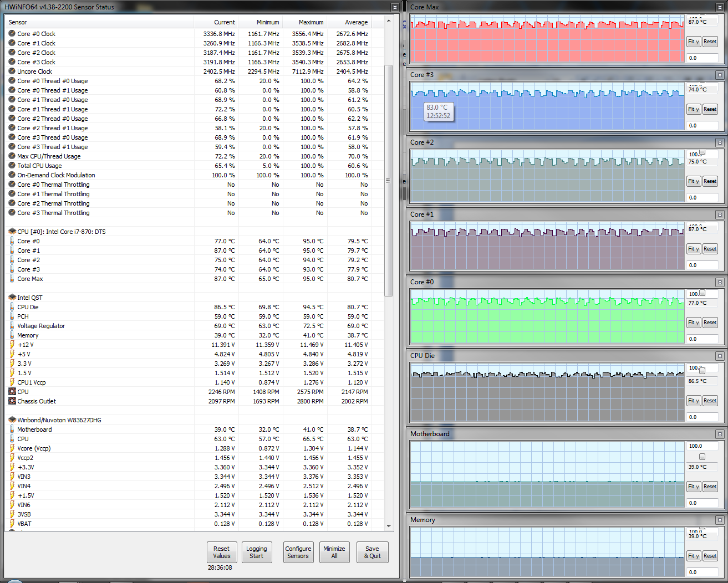Click the elapsed time 28:36:08
This screenshot has height=583, width=728.
(220, 567)
